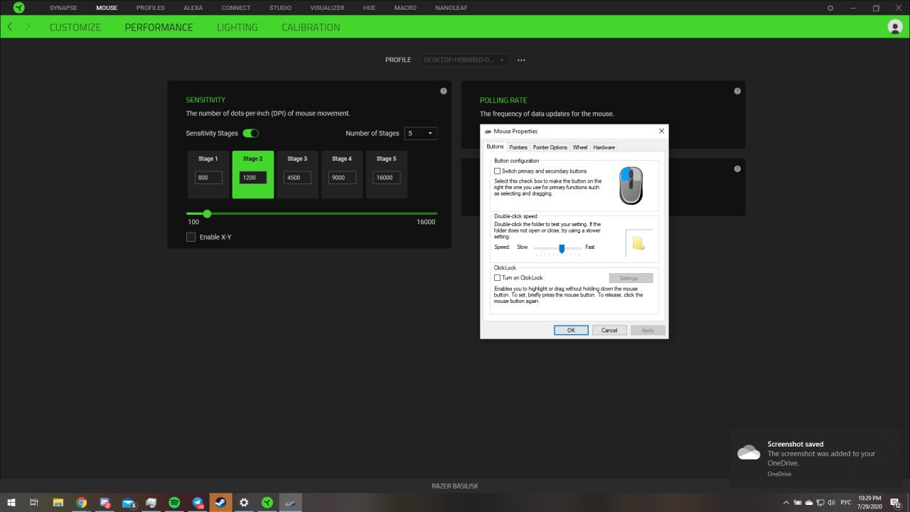This screenshot has height=512, width=910.
Task: Click the network tray icon
Action: pos(820,503)
